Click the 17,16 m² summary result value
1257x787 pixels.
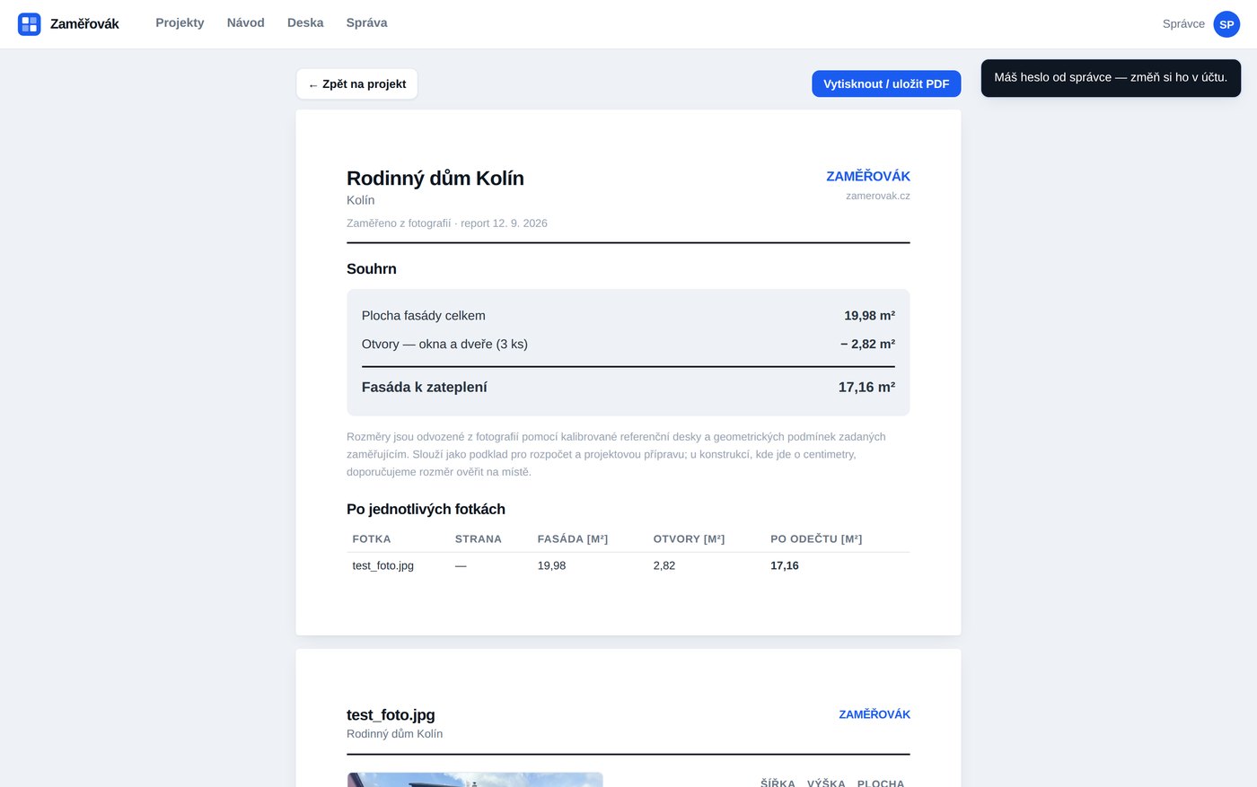(x=866, y=388)
